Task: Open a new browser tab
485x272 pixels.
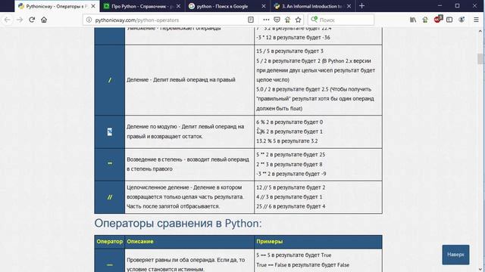Action: tap(362, 6)
